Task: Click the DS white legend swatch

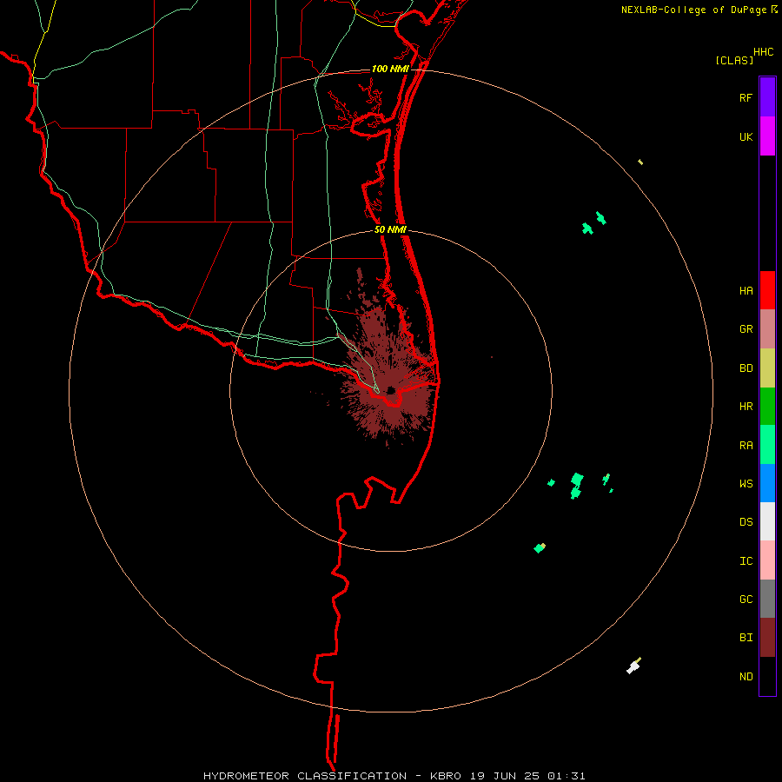Action: 767,521
